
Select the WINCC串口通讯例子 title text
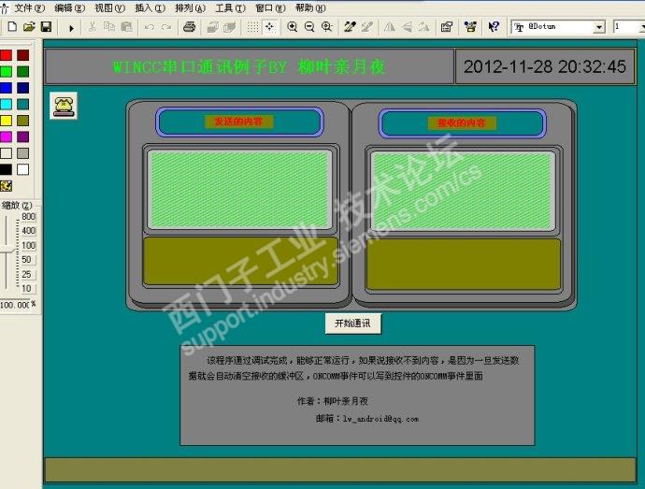tap(250, 66)
